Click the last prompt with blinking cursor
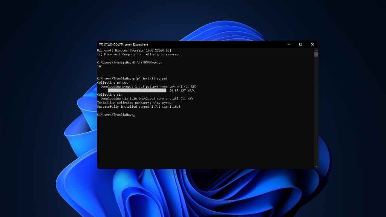 [x=116, y=115]
